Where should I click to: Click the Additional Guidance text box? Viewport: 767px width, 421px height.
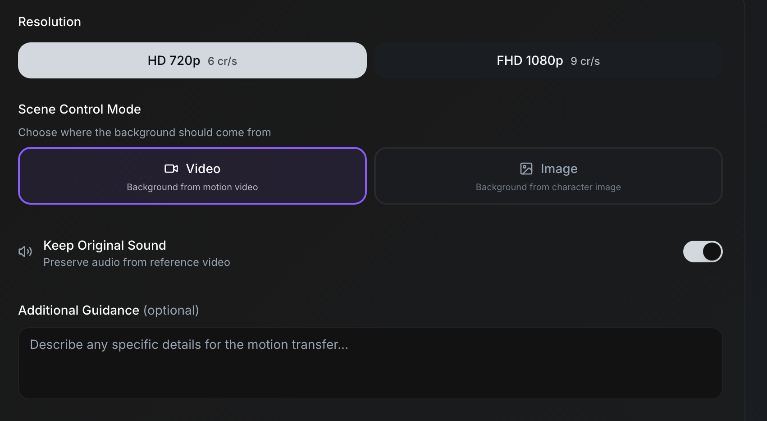click(370, 363)
